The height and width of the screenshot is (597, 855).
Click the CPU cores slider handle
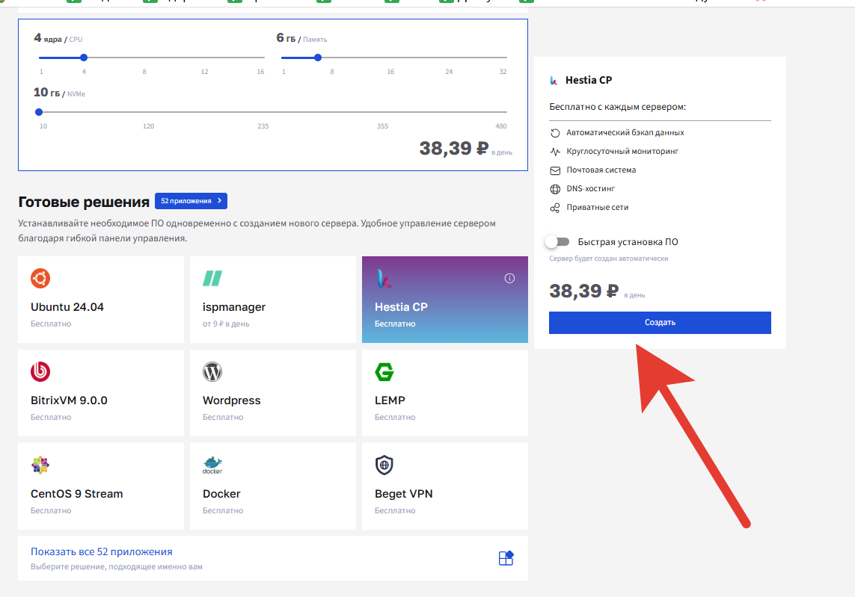point(84,58)
